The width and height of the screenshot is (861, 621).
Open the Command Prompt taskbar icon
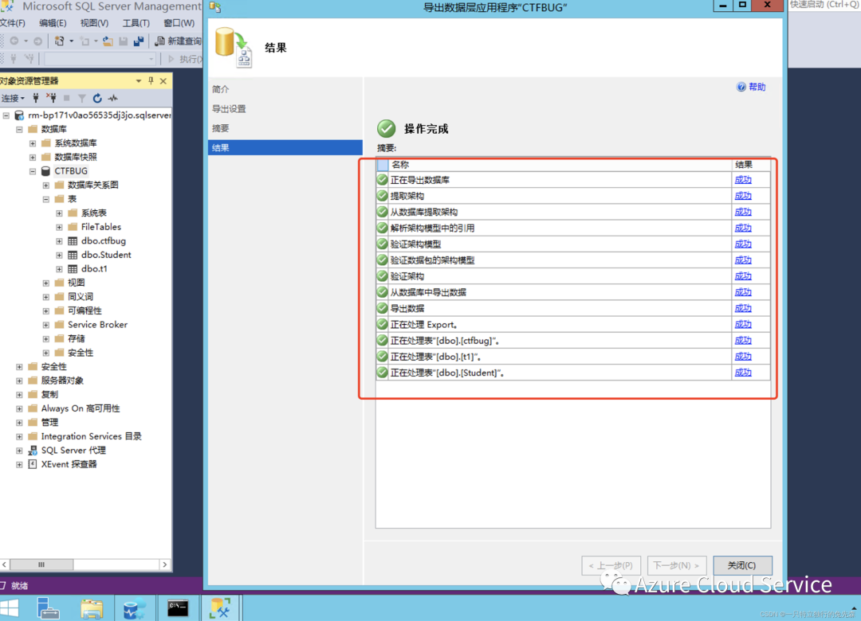(177, 608)
